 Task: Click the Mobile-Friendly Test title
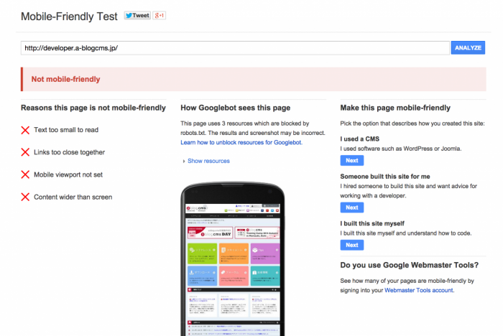(x=69, y=17)
